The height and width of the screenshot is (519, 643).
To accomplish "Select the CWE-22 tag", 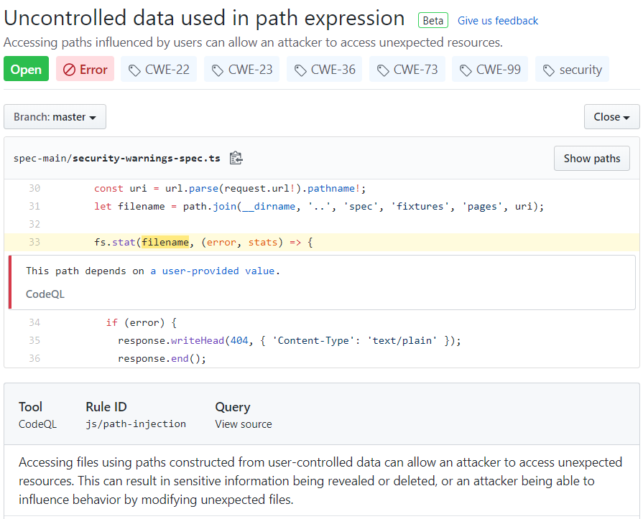I will coord(158,69).
